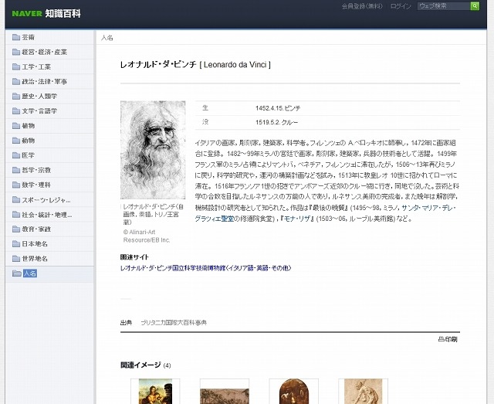Image resolution: width=494 pixels, height=404 pixels.
Task: Open the fourth related image, the figure sketch
Action: [364, 392]
